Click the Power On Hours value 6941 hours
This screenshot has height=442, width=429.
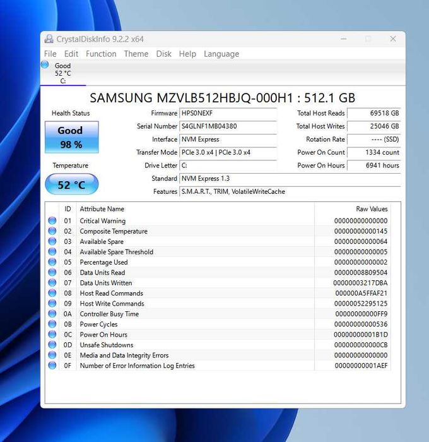374,165
